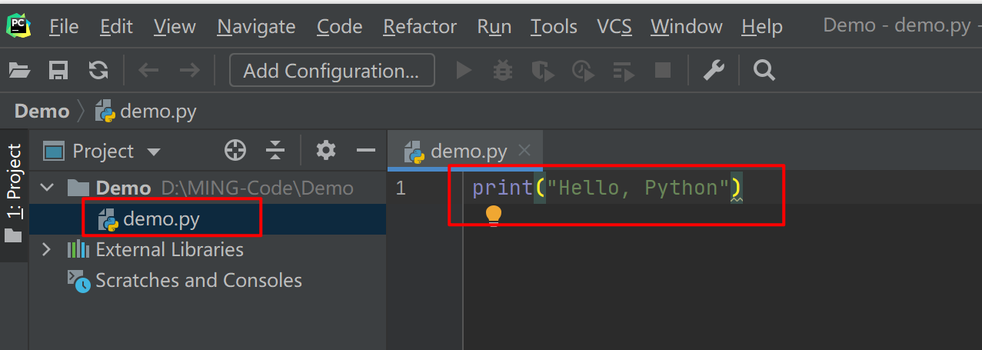The width and height of the screenshot is (982, 350).
Task: Click the Synchronize refresh icon
Action: coord(98,71)
